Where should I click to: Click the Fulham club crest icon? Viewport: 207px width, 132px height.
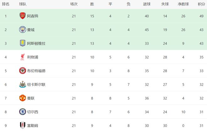pyautogui.click(x=23, y=126)
